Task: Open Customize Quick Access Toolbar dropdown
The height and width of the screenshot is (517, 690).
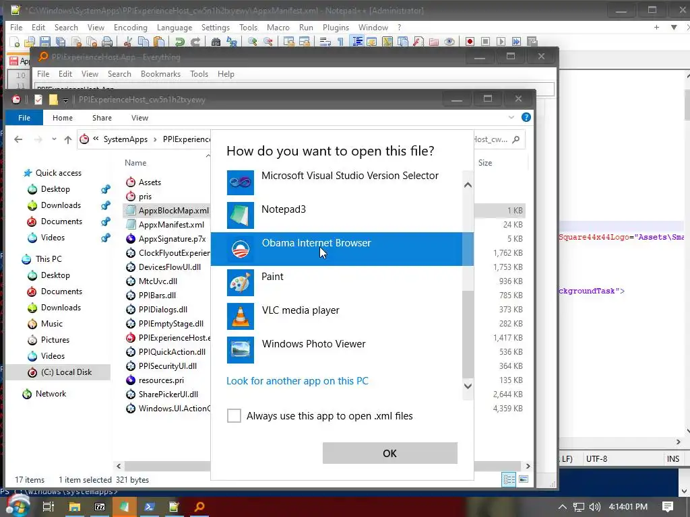Action: (65, 100)
